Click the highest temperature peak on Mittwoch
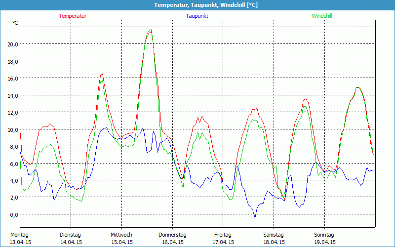 (151, 31)
